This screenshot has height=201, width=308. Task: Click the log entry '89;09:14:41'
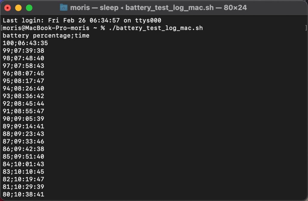point(23,126)
